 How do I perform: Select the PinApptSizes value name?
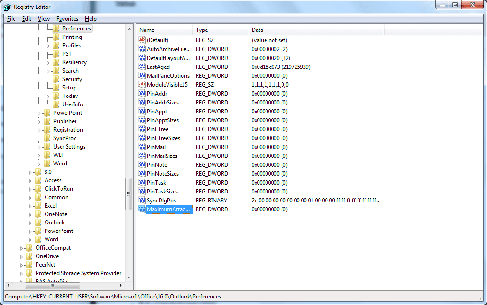(x=163, y=120)
